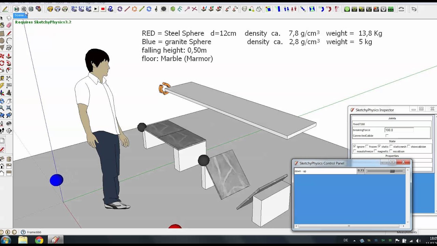Click the blue curved undo-arrow icon

pos(321,9)
